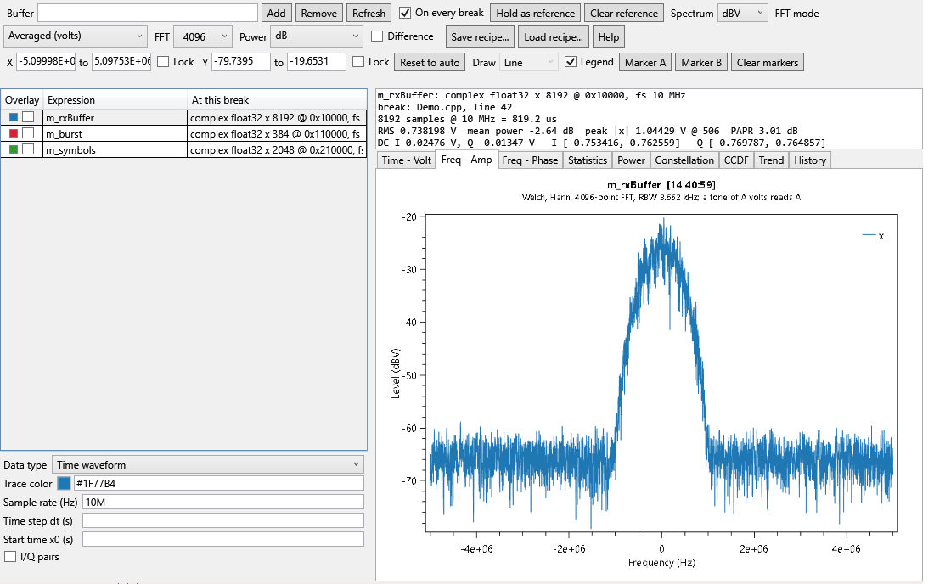934x584 pixels.
Task: Open the Trend tab
Action: click(x=771, y=160)
